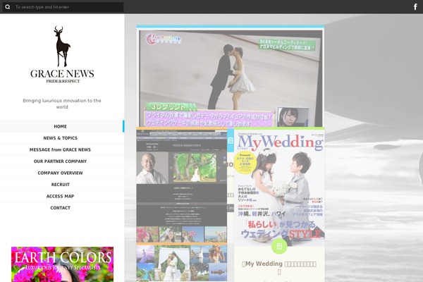423x282 pixels.
Task: Focus the search input field
Action: click(x=68, y=7)
